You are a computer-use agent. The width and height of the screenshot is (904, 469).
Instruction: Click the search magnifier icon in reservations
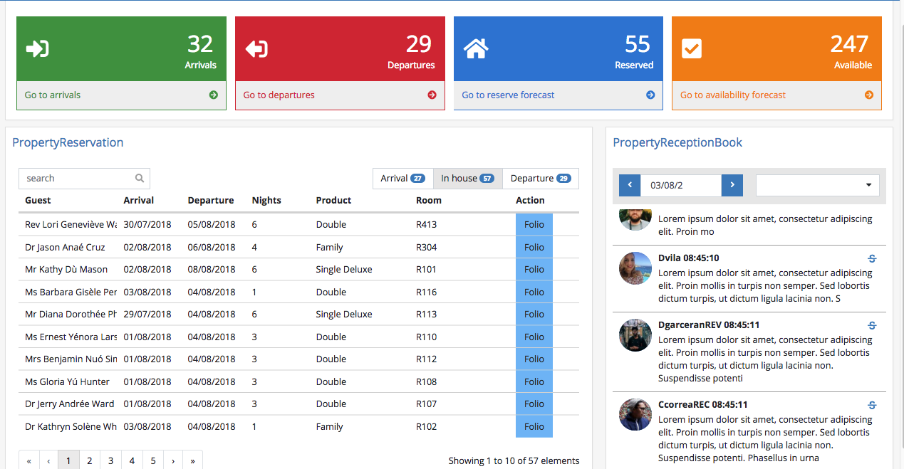pos(140,179)
